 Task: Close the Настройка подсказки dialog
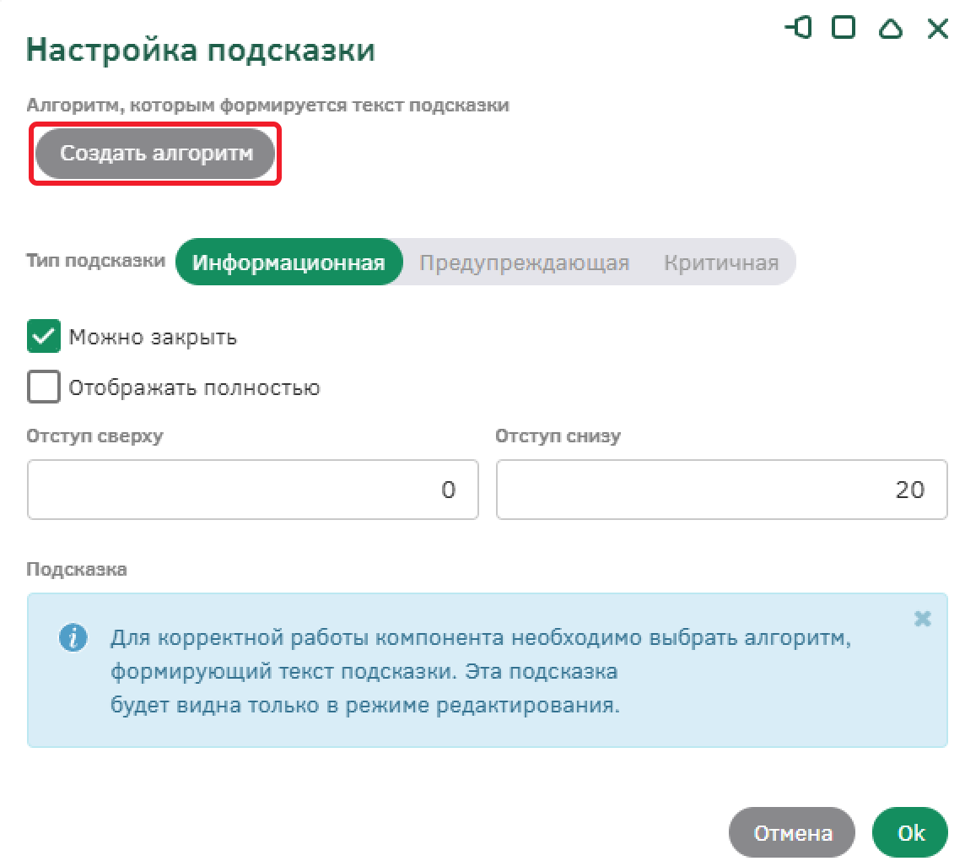tap(938, 29)
